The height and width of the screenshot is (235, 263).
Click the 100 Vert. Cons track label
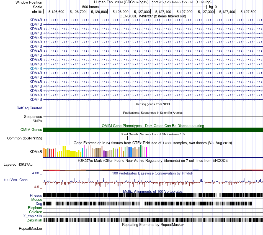[x=16, y=180]
